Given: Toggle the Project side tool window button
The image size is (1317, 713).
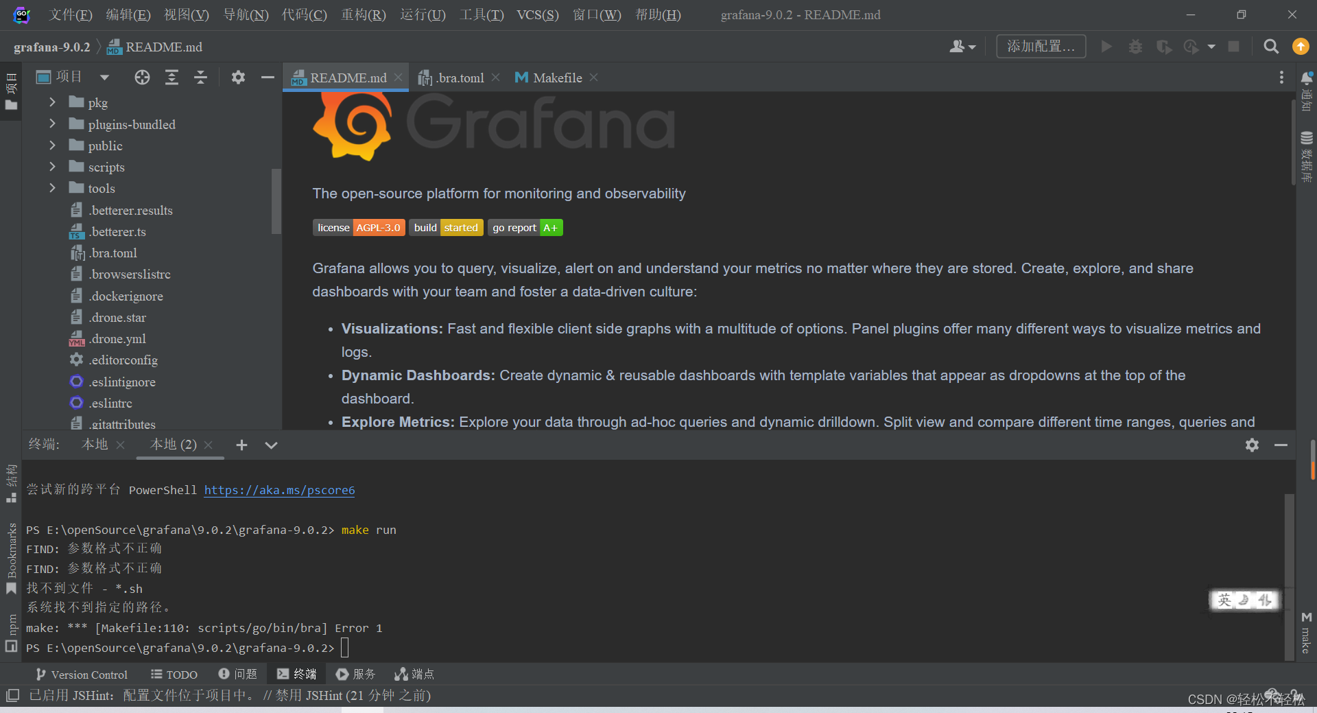Looking at the screenshot, I should (x=11, y=91).
